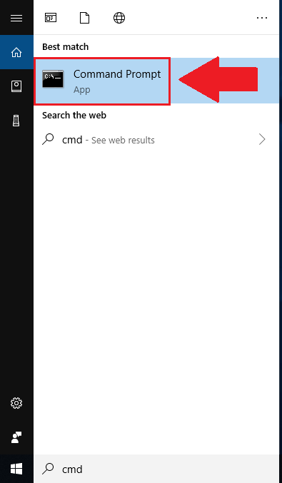This screenshot has height=483, width=282.
Task: Click the magnifier icon in the search box
Action: tap(48, 469)
